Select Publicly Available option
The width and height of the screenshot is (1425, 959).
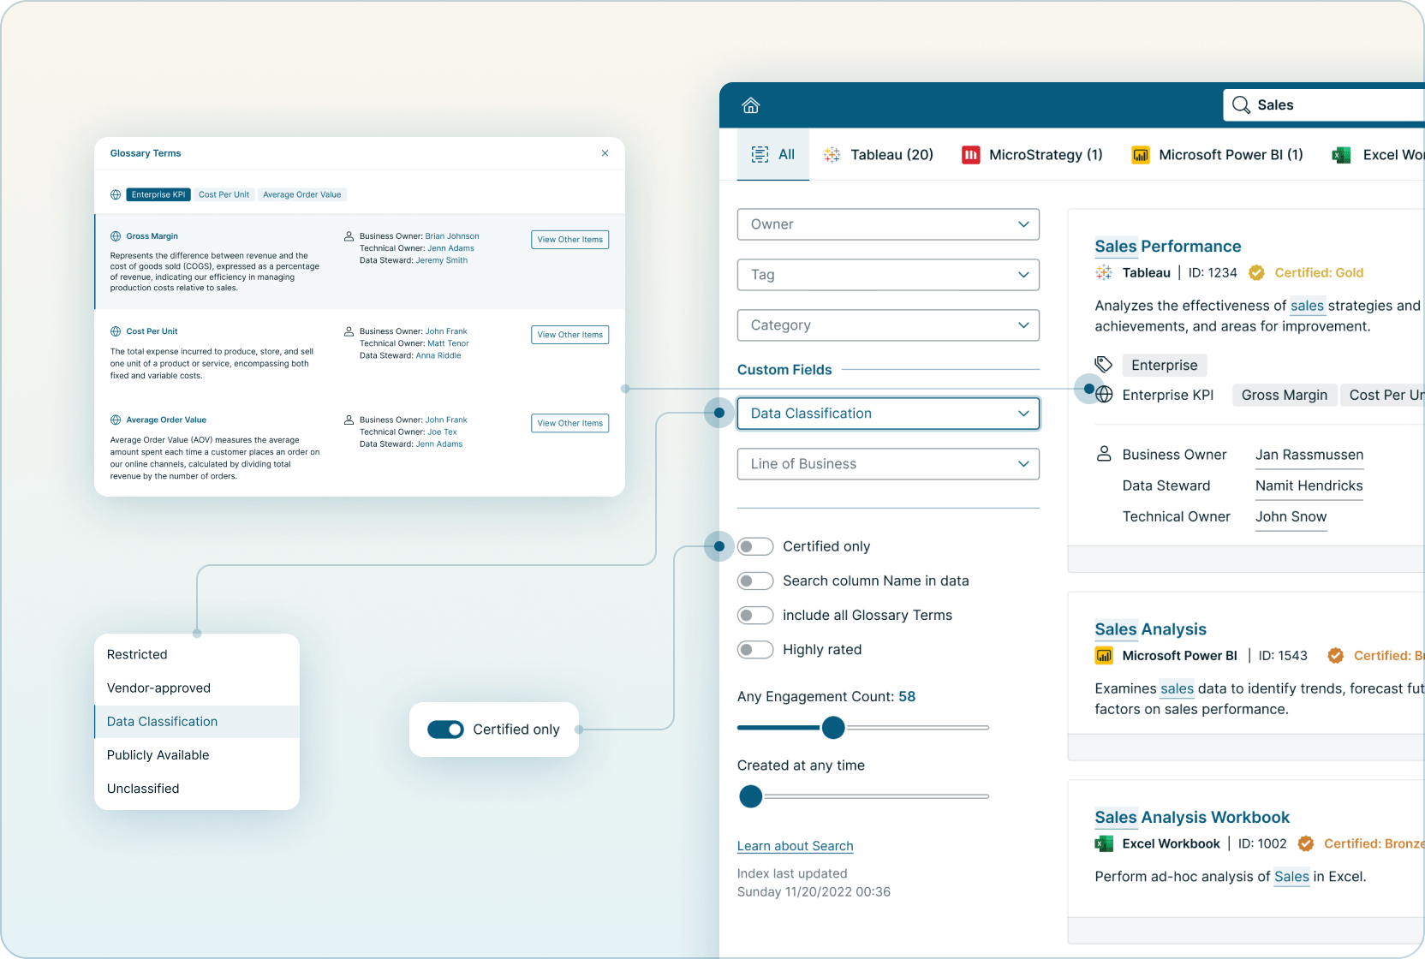(197, 755)
